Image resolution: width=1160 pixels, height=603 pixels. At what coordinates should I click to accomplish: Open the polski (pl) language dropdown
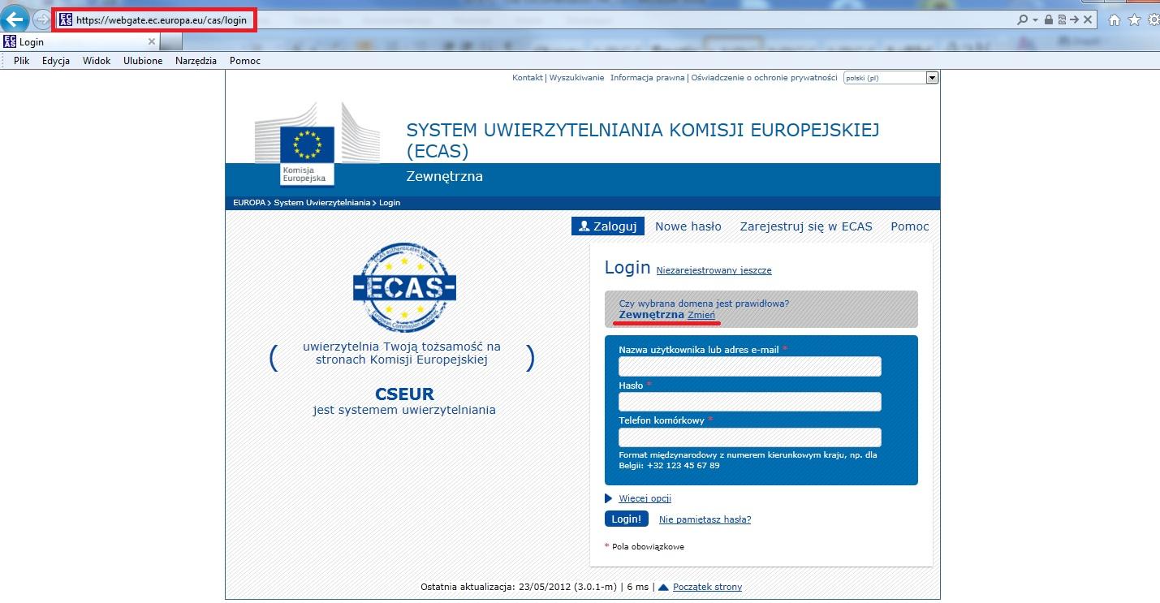tap(890, 78)
